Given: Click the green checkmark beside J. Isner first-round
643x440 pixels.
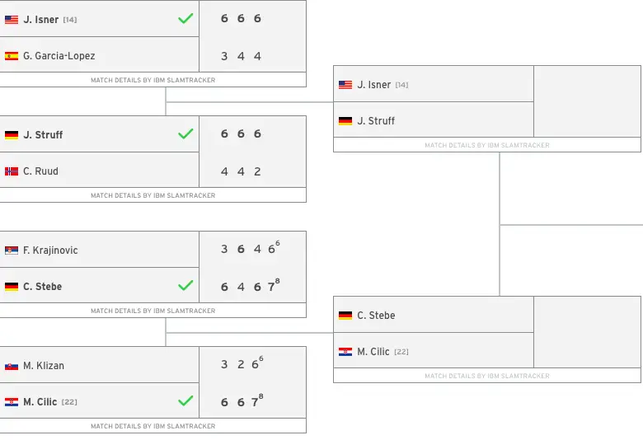Looking at the screenshot, I should [185, 18].
